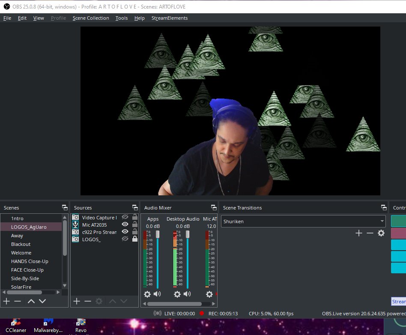This screenshot has width=406, height=335.
Task: Move the source up in Sources toolbar
Action: coord(113,301)
